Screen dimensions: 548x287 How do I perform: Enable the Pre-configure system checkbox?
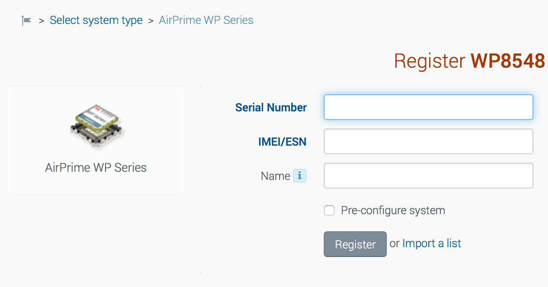tap(329, 210)
